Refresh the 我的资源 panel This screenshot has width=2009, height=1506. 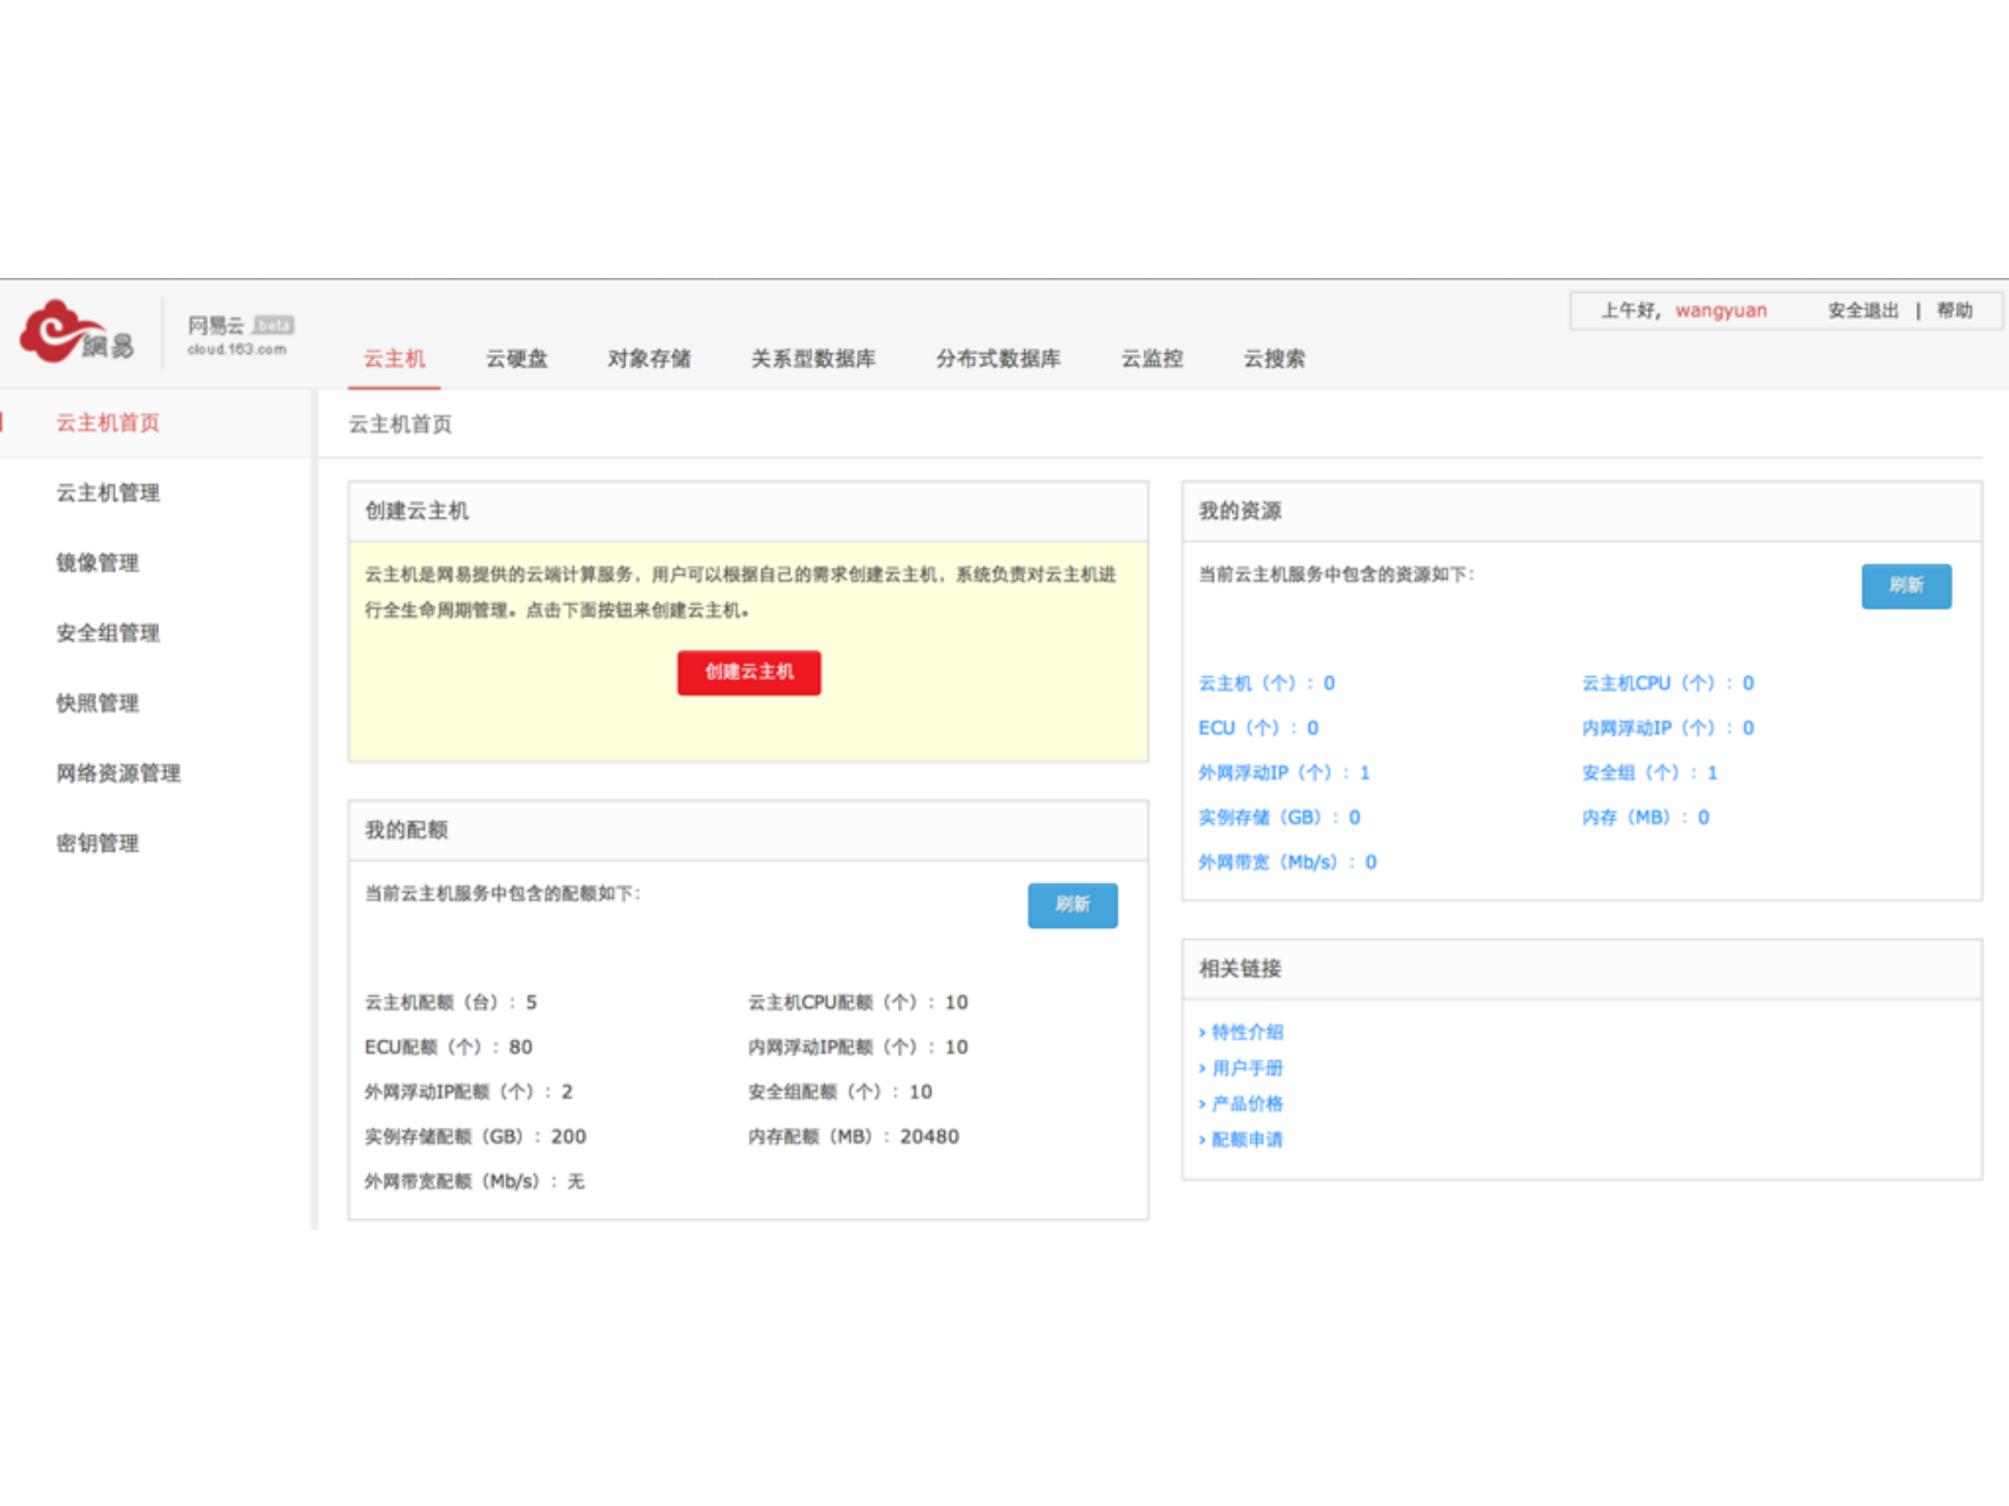[x=1907, y=586]
